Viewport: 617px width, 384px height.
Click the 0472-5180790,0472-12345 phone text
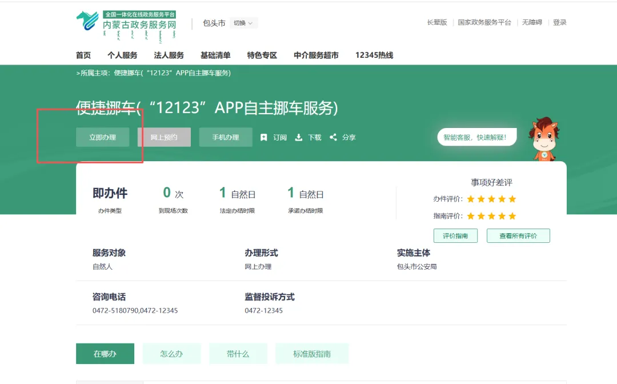point(135,310)
